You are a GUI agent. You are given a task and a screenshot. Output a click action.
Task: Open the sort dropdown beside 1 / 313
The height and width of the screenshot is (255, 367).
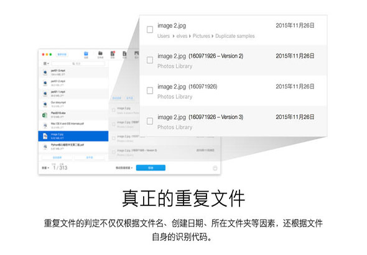45,168
